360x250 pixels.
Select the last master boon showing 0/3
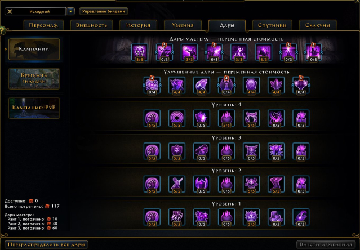coord(313,52)
